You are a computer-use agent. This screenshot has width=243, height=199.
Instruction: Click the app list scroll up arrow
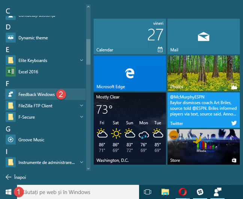(88, 7)
